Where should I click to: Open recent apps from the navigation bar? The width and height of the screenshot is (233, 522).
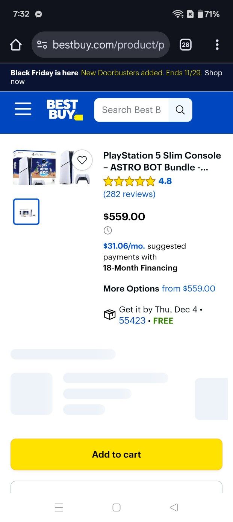click(x=59, y=507)
